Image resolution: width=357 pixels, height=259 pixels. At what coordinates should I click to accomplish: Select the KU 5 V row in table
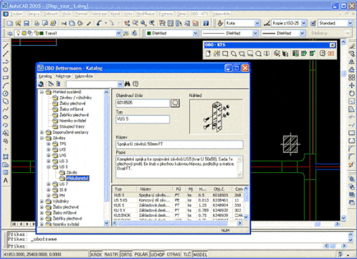178,211
